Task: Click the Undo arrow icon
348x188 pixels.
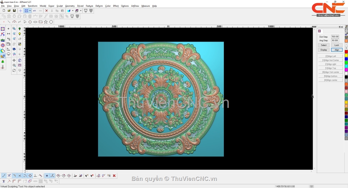Action: click(35, 11)
